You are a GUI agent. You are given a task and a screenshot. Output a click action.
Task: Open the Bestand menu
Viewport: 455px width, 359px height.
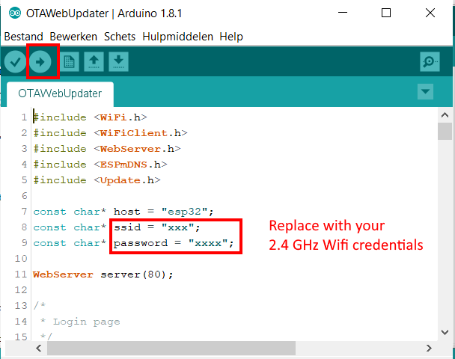(25, 37)
